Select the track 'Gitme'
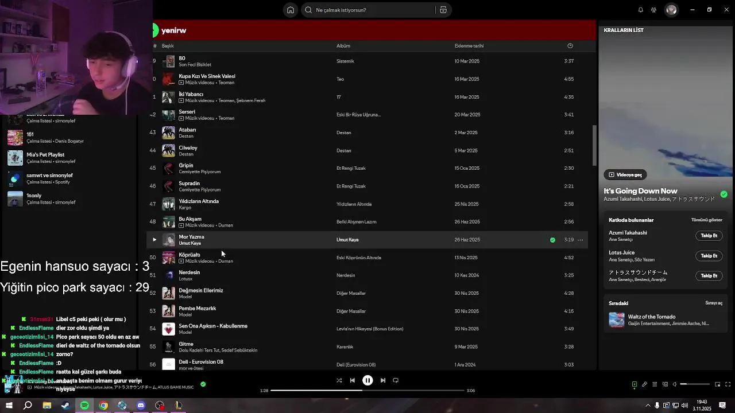Screen dimensions: 735x413 (186, 344)
